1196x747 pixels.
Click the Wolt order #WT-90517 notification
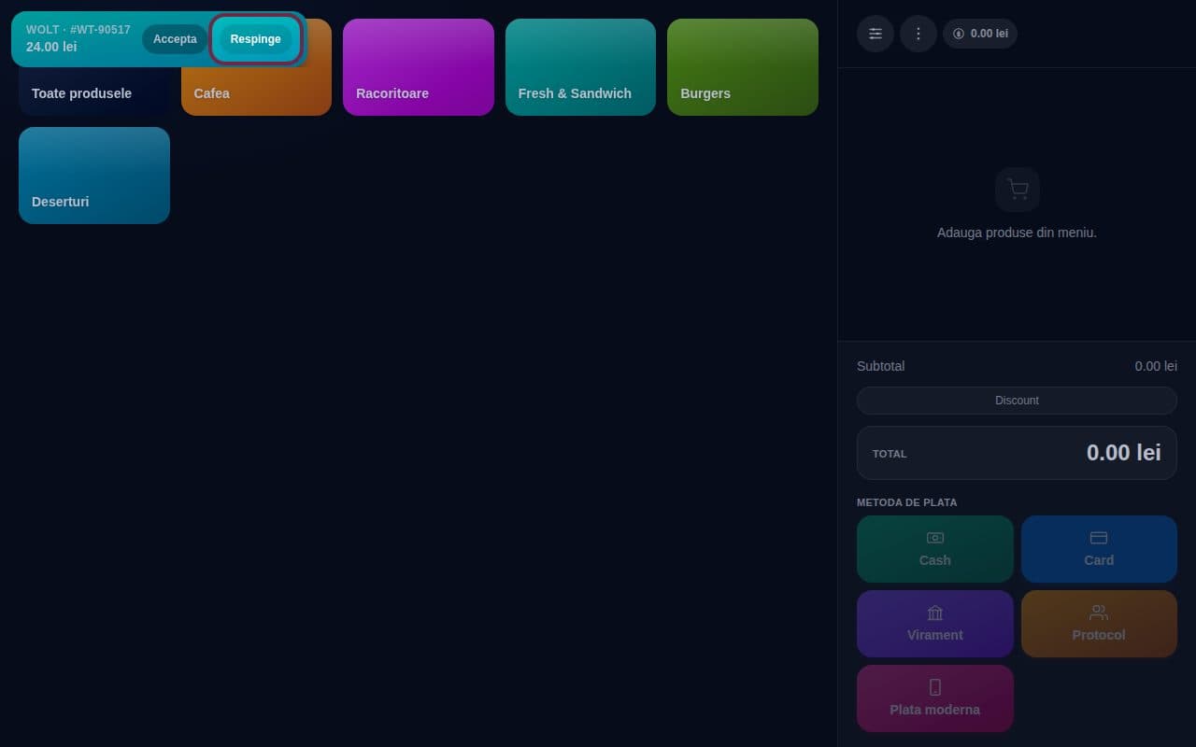point(78,38)
